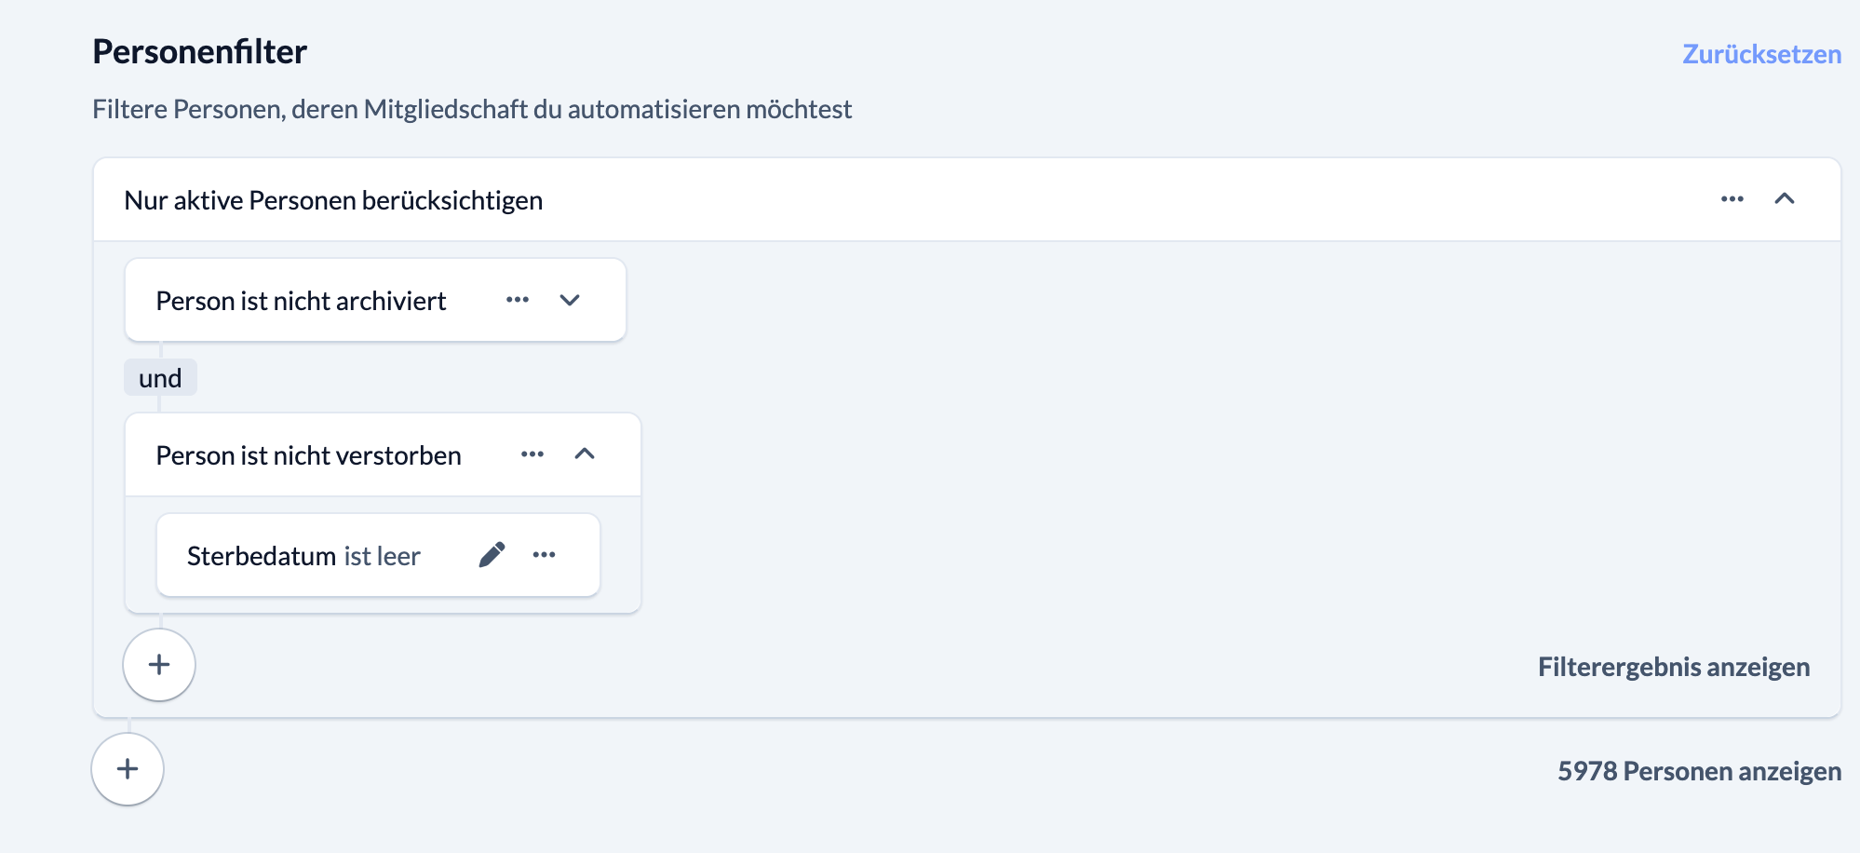This screenshot has width=1860, height=853.
Task: Click the Person ist nicht verstorben label
Action: pyautogui.click(x=308, y=455)
